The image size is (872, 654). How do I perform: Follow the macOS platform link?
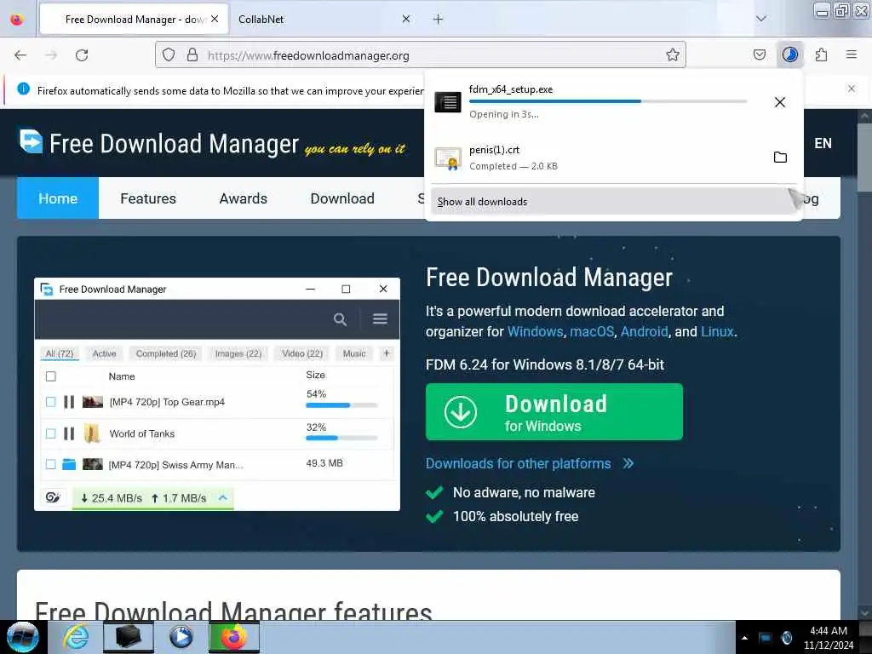(592, 331)
